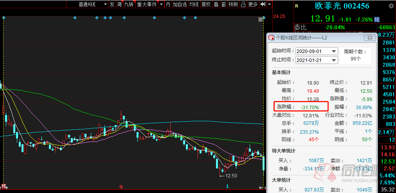Toggle the 九转 indicator button
Viewport: 396px width, 193px height.
tap(129, 4)
